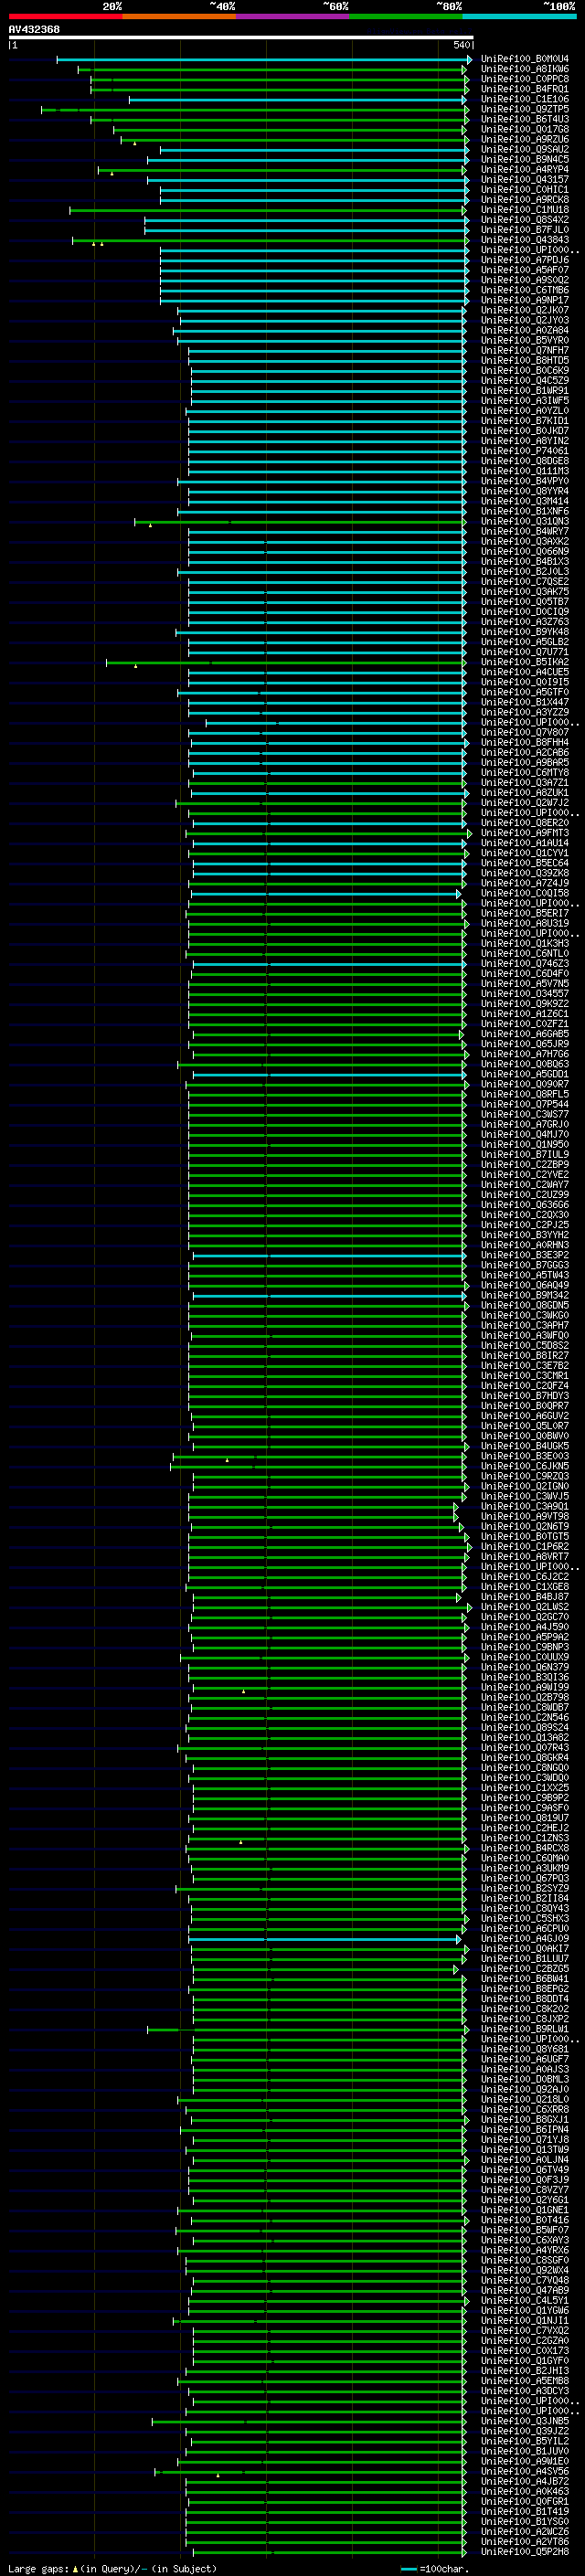Screen dimensions: 585x2576
Task: Select the UniRef100_B3E3P2 label
Action: click(525, 1255)
